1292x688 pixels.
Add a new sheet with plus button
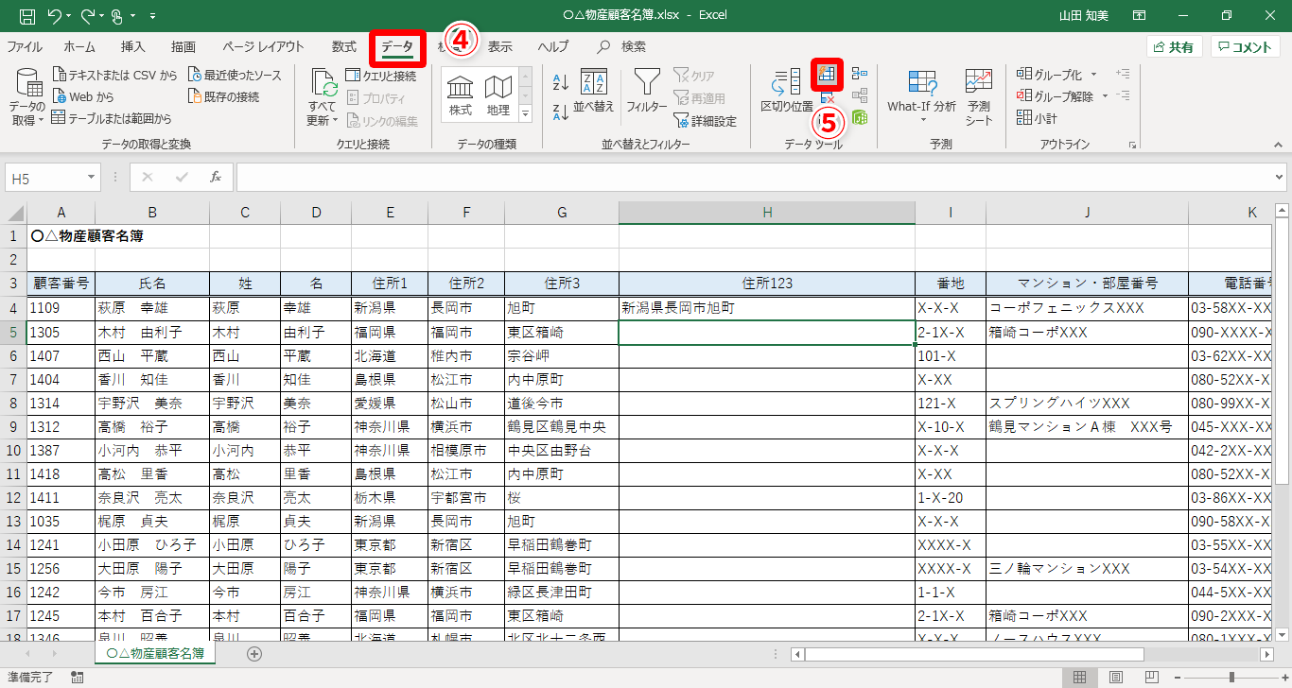[253, 653]
